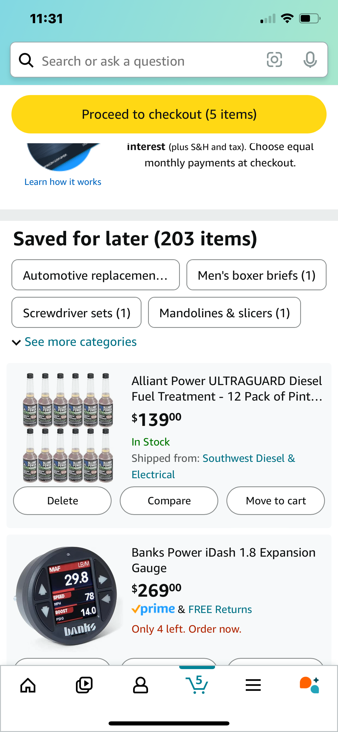Filter by Automotive replacement category
Screen dimensions: 338x732
point(96,275)
